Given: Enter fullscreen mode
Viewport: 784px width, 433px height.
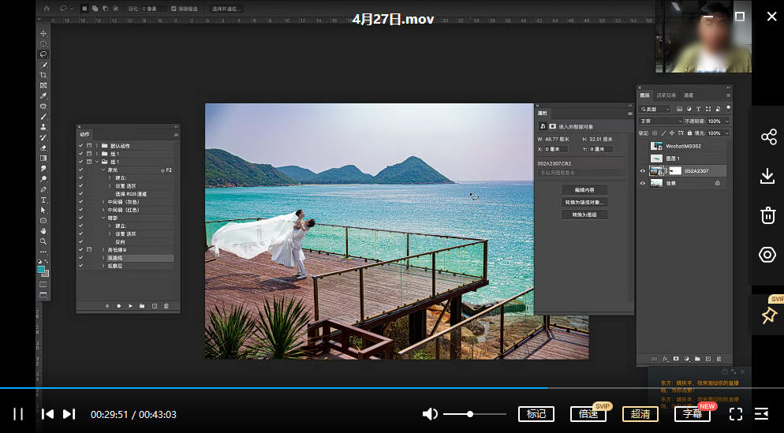Looking at the screenshot, I should pos(736,414).
